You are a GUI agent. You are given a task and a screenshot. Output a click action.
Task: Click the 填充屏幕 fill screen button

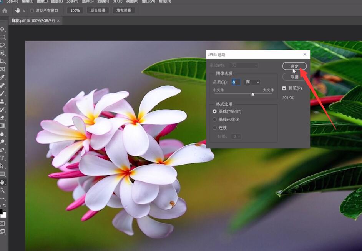coord(124,11)
